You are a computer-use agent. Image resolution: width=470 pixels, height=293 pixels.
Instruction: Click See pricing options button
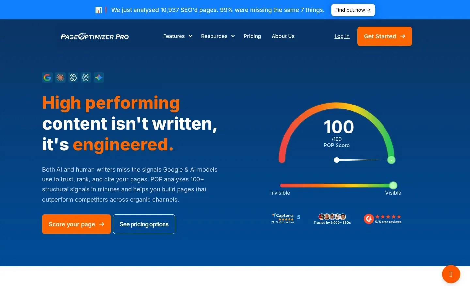144,224
